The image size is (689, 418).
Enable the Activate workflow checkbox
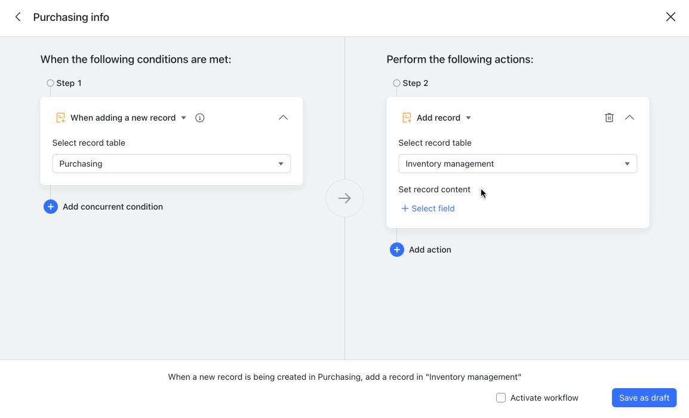(500, 398)
